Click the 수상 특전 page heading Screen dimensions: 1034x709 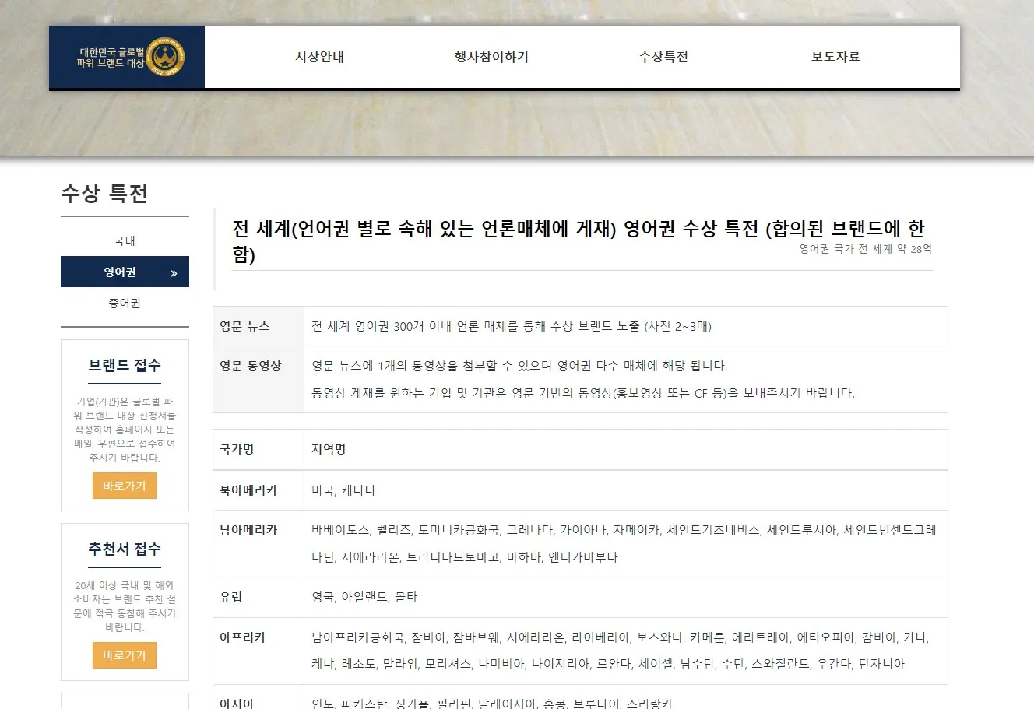(106, 194)
